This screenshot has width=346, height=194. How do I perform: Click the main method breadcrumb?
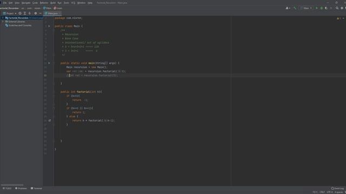point(58,8)
